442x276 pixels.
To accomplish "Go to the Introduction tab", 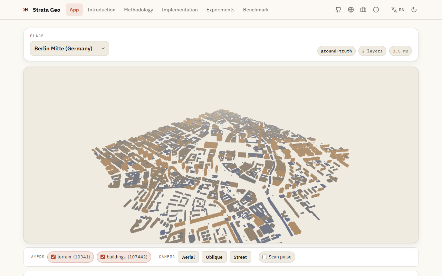I will (x=102, y=10).
